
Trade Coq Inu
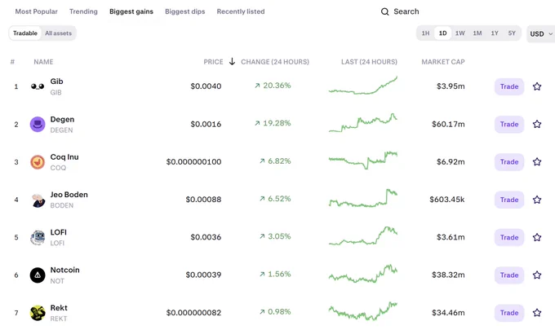[x=509, y=162]
